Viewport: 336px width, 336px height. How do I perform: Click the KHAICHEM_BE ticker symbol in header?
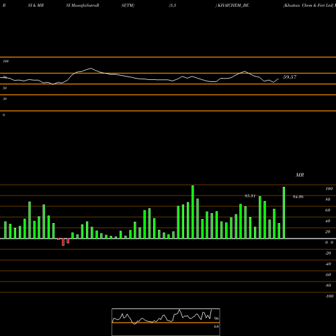(233, 5)
